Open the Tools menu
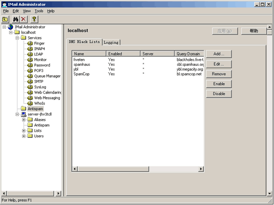Screen dimensions: 274x205 click(x=39, y=11)
